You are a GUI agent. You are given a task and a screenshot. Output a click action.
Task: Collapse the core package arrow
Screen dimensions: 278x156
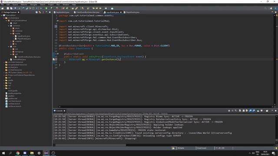click(9, 46)
